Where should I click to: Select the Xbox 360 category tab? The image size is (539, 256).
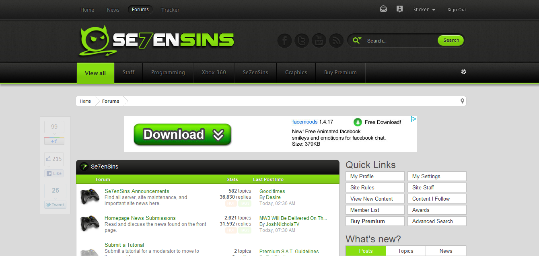214,73
